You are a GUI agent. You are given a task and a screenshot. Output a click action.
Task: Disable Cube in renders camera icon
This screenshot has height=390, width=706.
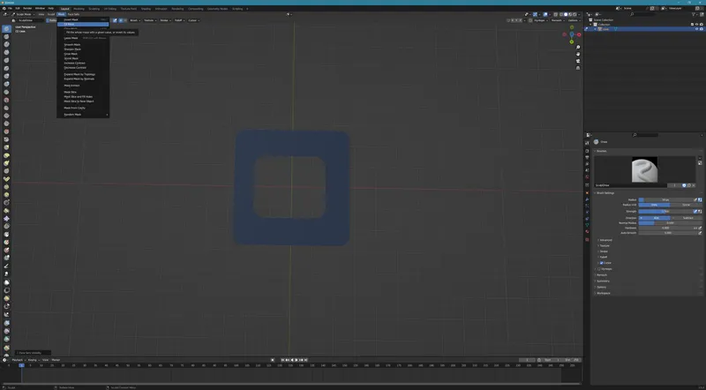pyautogui.click(x=701, y=29)
